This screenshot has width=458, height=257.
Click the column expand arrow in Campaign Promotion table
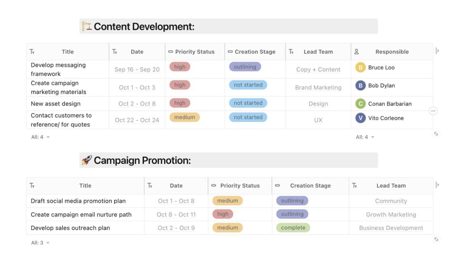[x=437, y=185]
